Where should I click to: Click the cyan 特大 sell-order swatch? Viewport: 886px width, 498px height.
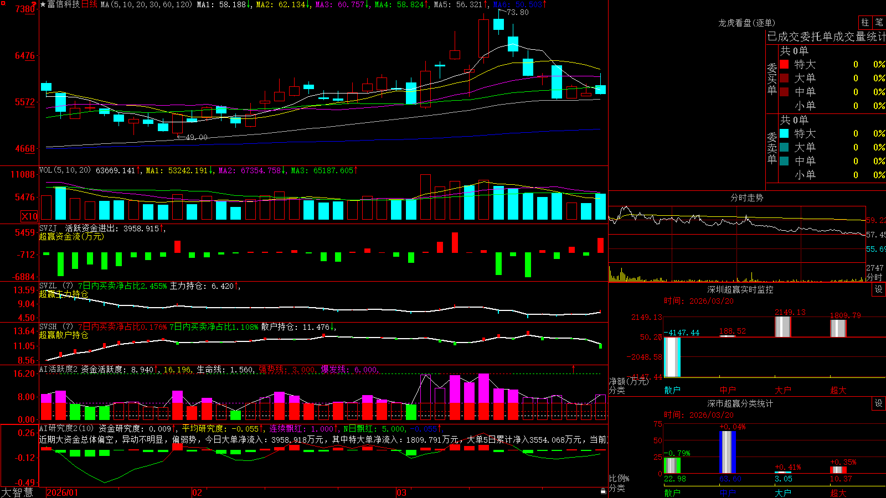point(784,133)
